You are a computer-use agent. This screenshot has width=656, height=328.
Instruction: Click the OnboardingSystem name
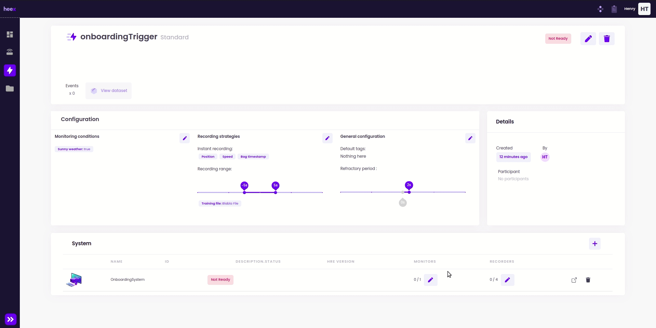[x=128, y=280]
